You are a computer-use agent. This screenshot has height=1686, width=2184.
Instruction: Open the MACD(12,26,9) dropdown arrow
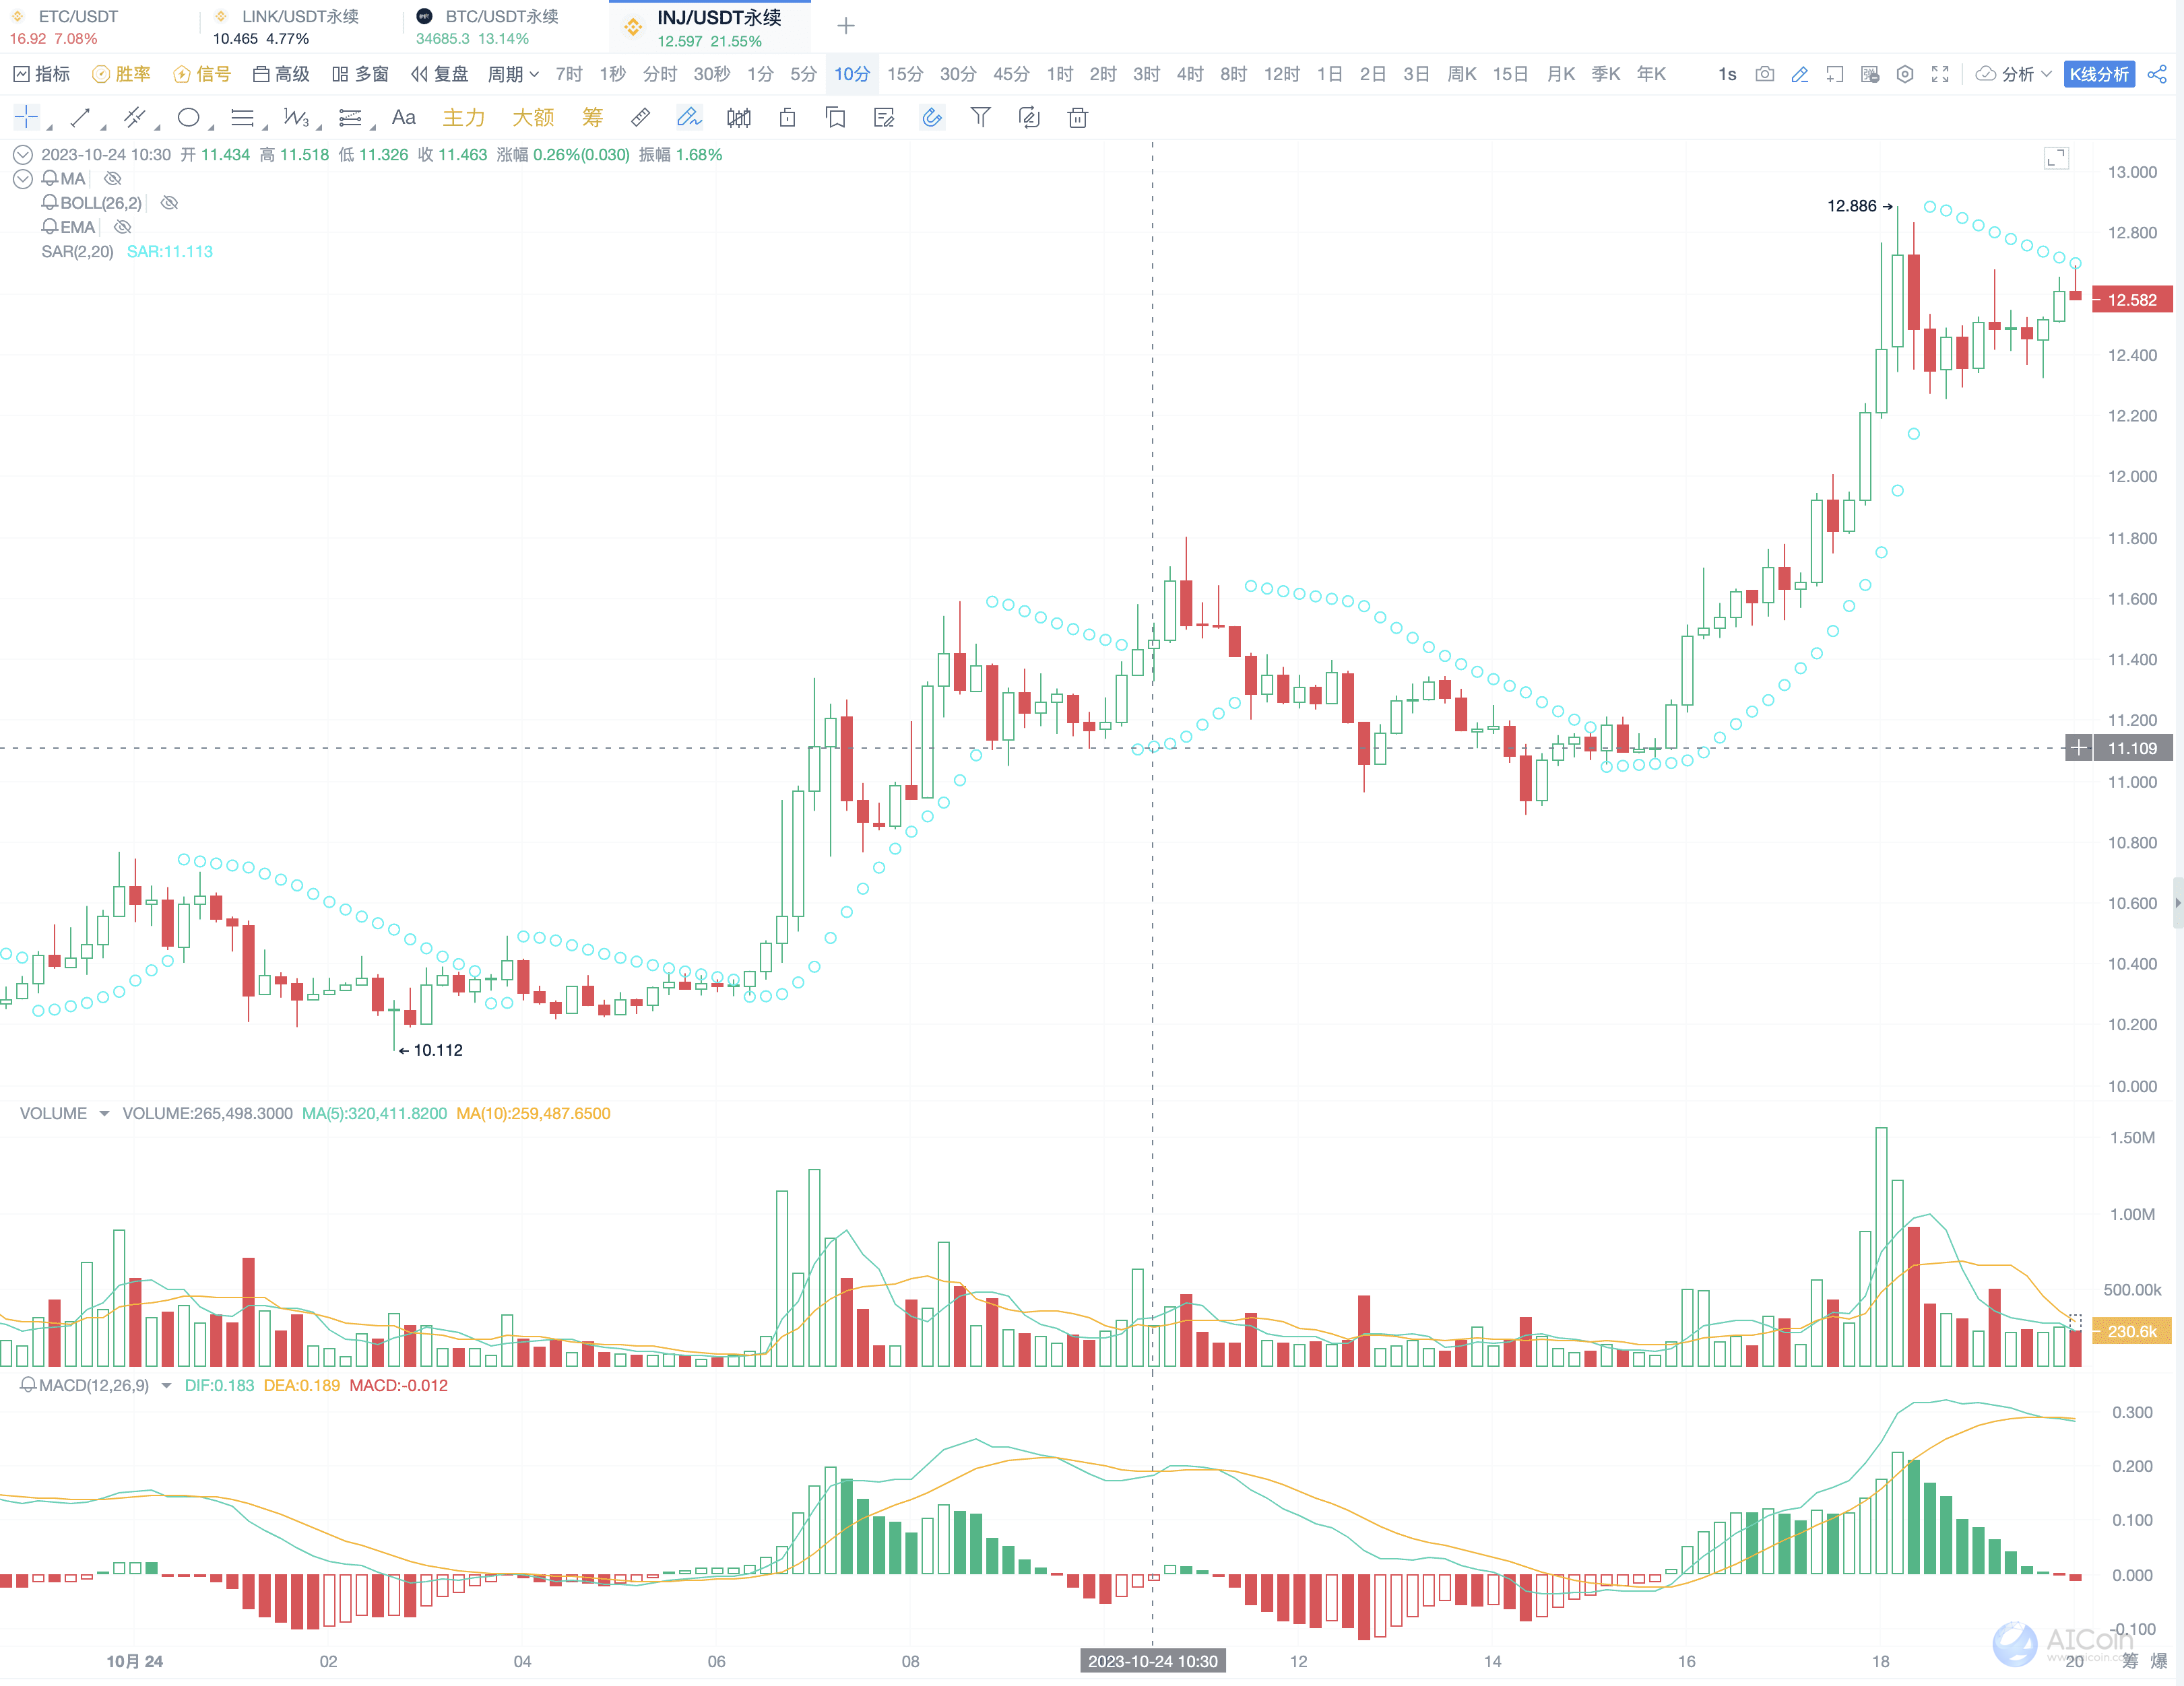(166, 1385)
